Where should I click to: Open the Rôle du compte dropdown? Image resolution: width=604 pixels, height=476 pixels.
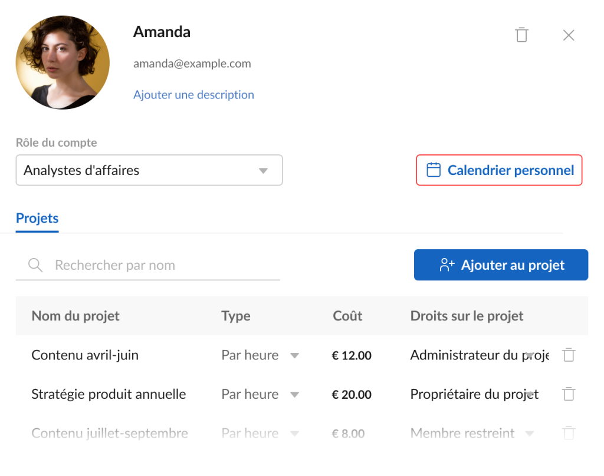tap(149, 170)
